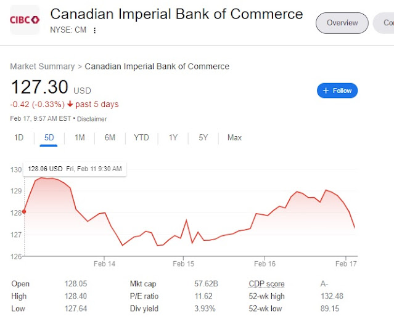Screen dimensions: 394x319
Task: Click the partially visible pill next to Overview
Action: (x=385, y=23)
